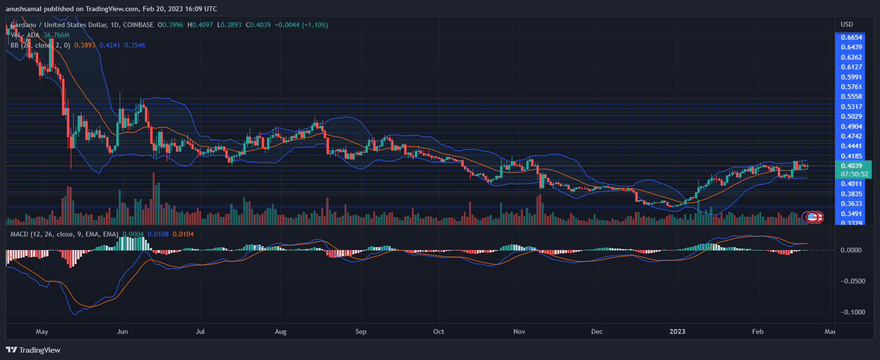Click the Jun label on time axis
Viewport: 880px width, 360px height.
(x=123, y=331)
